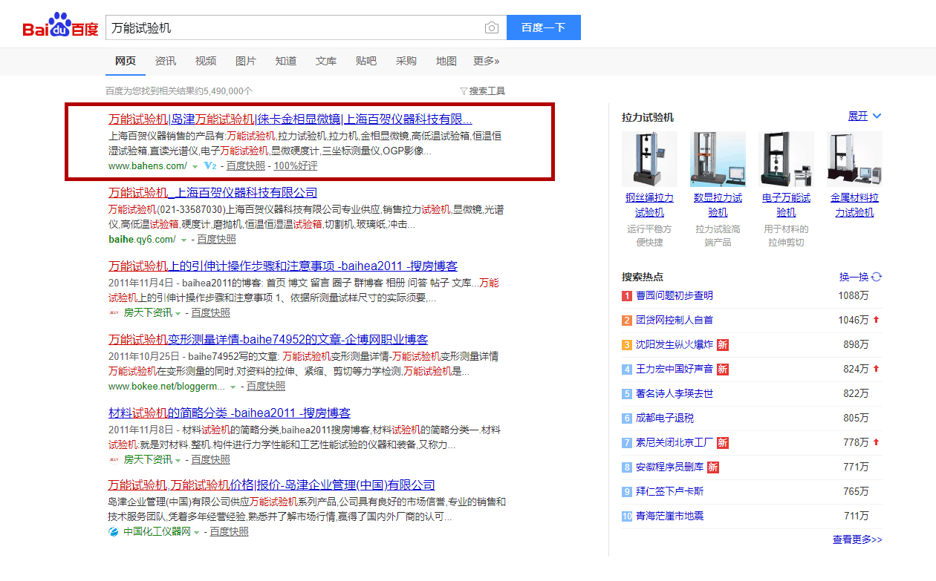Image resolution: width=936 pixels, height=581 pixels.
Task: Click 新 badge beside 安徽程序员删库
Action: coord(712,467)
